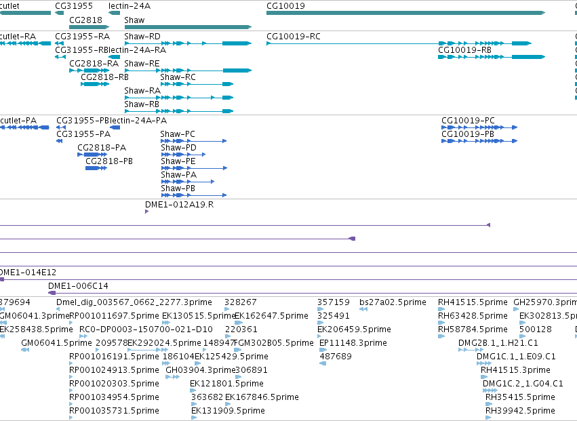The width and height of the screenshot is (577, 421).
Task: Click the CG2818-RB transcript glyph
Action: coord(95,84)
